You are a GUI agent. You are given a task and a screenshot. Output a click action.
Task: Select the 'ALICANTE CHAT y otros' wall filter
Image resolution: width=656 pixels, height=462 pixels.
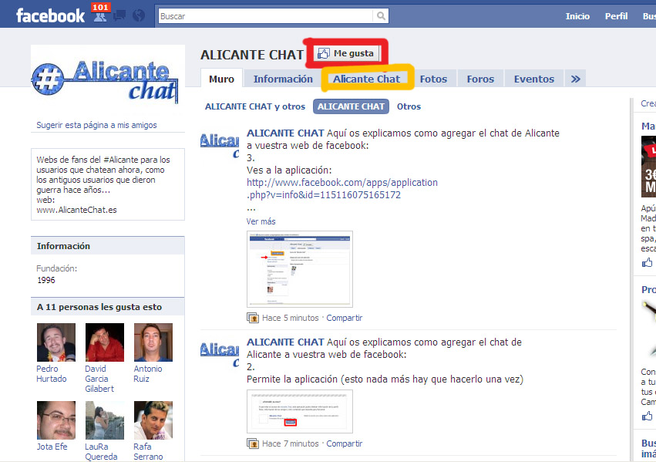[x=255, y=106]
